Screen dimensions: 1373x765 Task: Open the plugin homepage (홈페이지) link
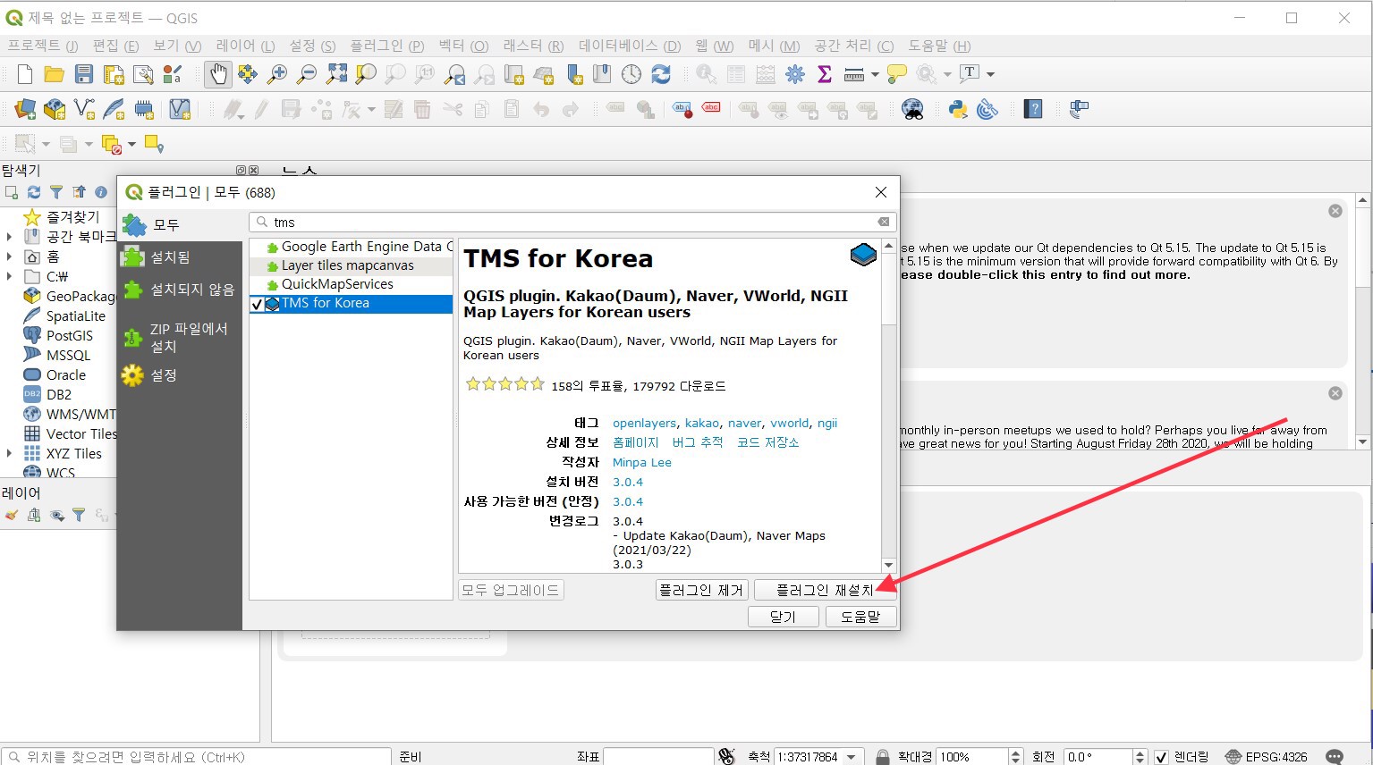click(635, 442)
